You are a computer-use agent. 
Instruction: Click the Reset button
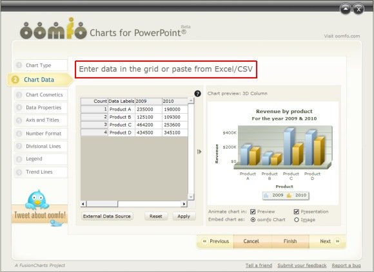click(x=156, y=216)
